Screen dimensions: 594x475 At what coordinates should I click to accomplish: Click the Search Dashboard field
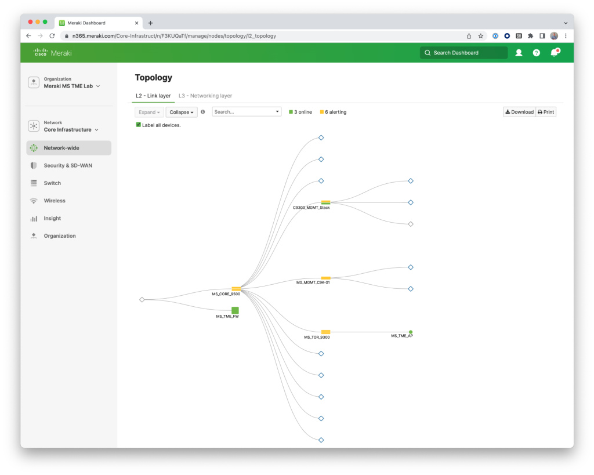463,53
